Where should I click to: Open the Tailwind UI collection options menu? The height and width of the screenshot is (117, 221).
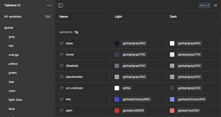point(49,6)
